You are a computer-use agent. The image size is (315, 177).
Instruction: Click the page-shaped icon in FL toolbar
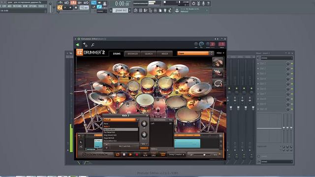(x=160, y=10)
